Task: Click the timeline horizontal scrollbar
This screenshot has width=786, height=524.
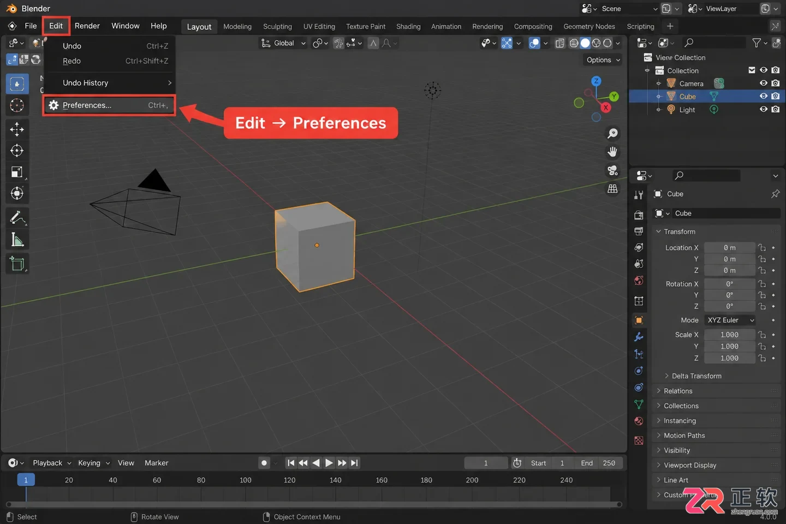Action: 314,504
